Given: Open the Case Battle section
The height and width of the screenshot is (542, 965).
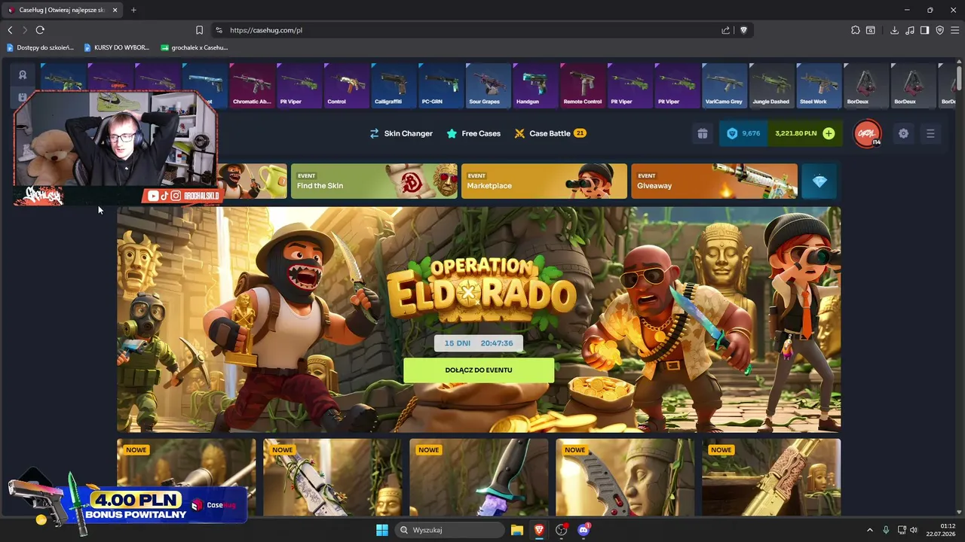Looking at the screenshot, I should 550,133.
